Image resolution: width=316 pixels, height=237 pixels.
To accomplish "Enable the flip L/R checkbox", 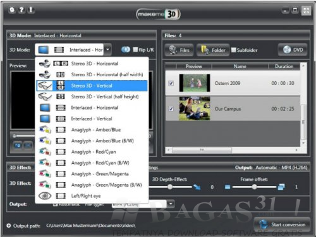I will (x=135, y=50).
